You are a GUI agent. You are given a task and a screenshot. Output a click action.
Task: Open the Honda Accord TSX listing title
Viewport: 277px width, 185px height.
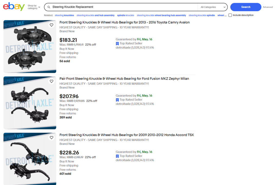pos(127,135)
